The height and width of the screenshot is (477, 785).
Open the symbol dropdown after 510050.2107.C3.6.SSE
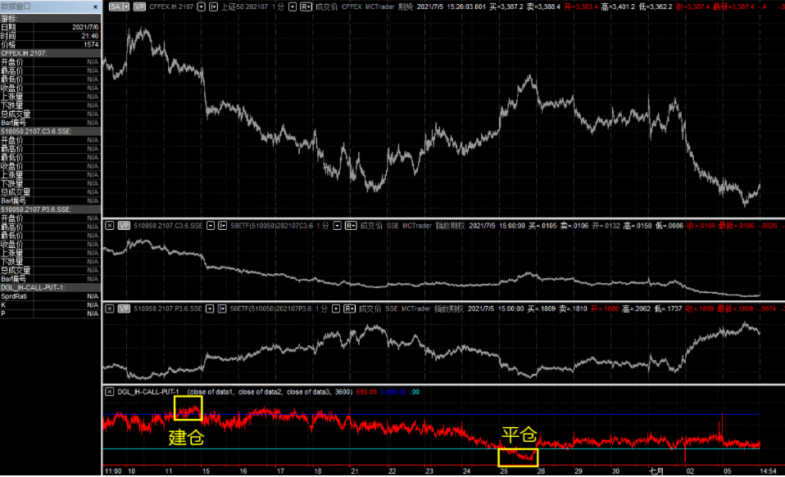(211, 226)
